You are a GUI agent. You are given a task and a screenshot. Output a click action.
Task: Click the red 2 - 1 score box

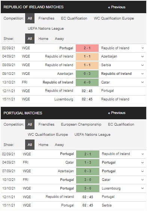click(x=87, y=48)
